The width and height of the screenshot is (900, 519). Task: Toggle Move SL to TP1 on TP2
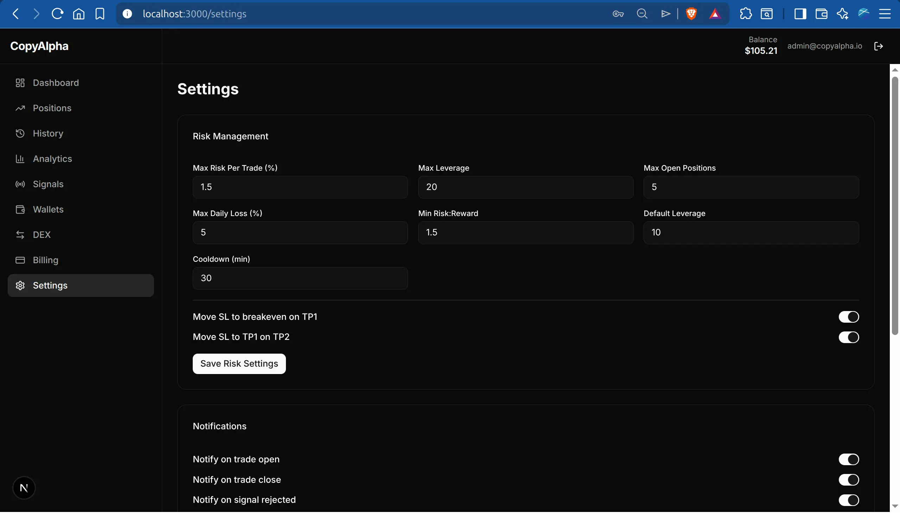pyautogui.click(x=849, y=337)
